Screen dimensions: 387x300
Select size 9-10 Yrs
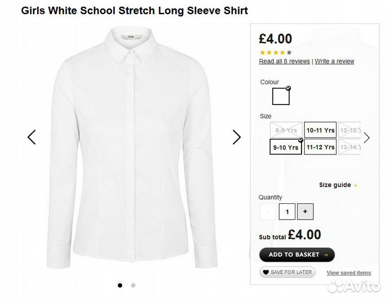[x=286, y=147]
